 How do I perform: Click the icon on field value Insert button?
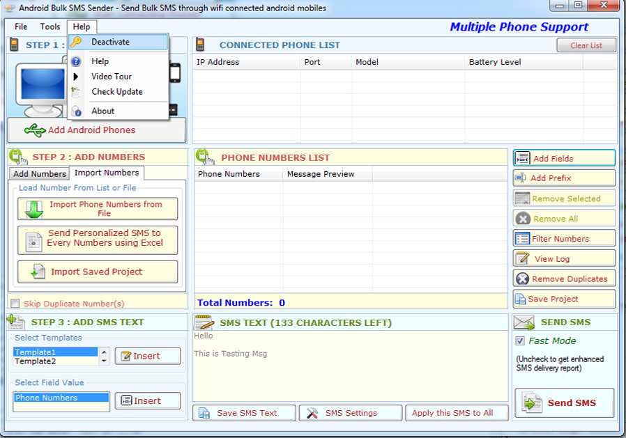point(126,400)
